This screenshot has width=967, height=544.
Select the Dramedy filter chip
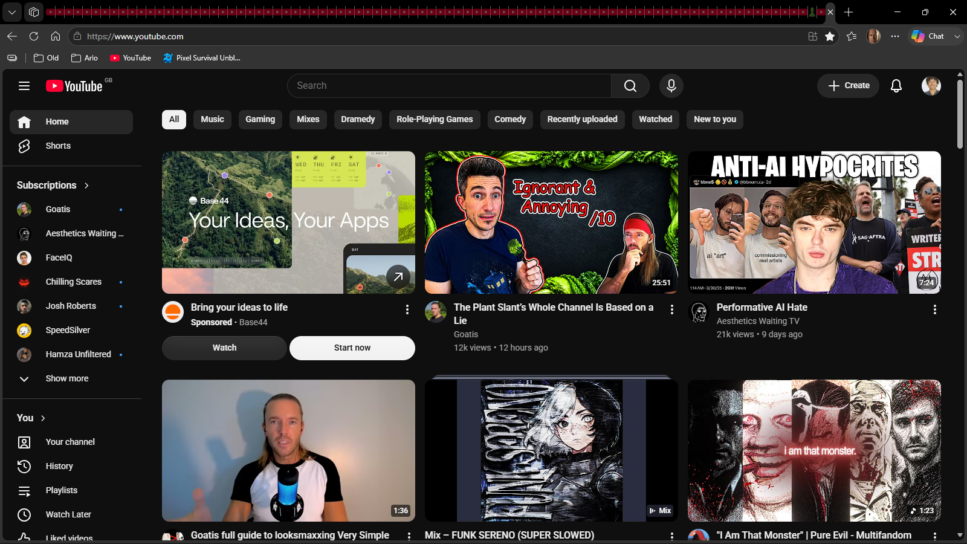click(x=358, y=120)
